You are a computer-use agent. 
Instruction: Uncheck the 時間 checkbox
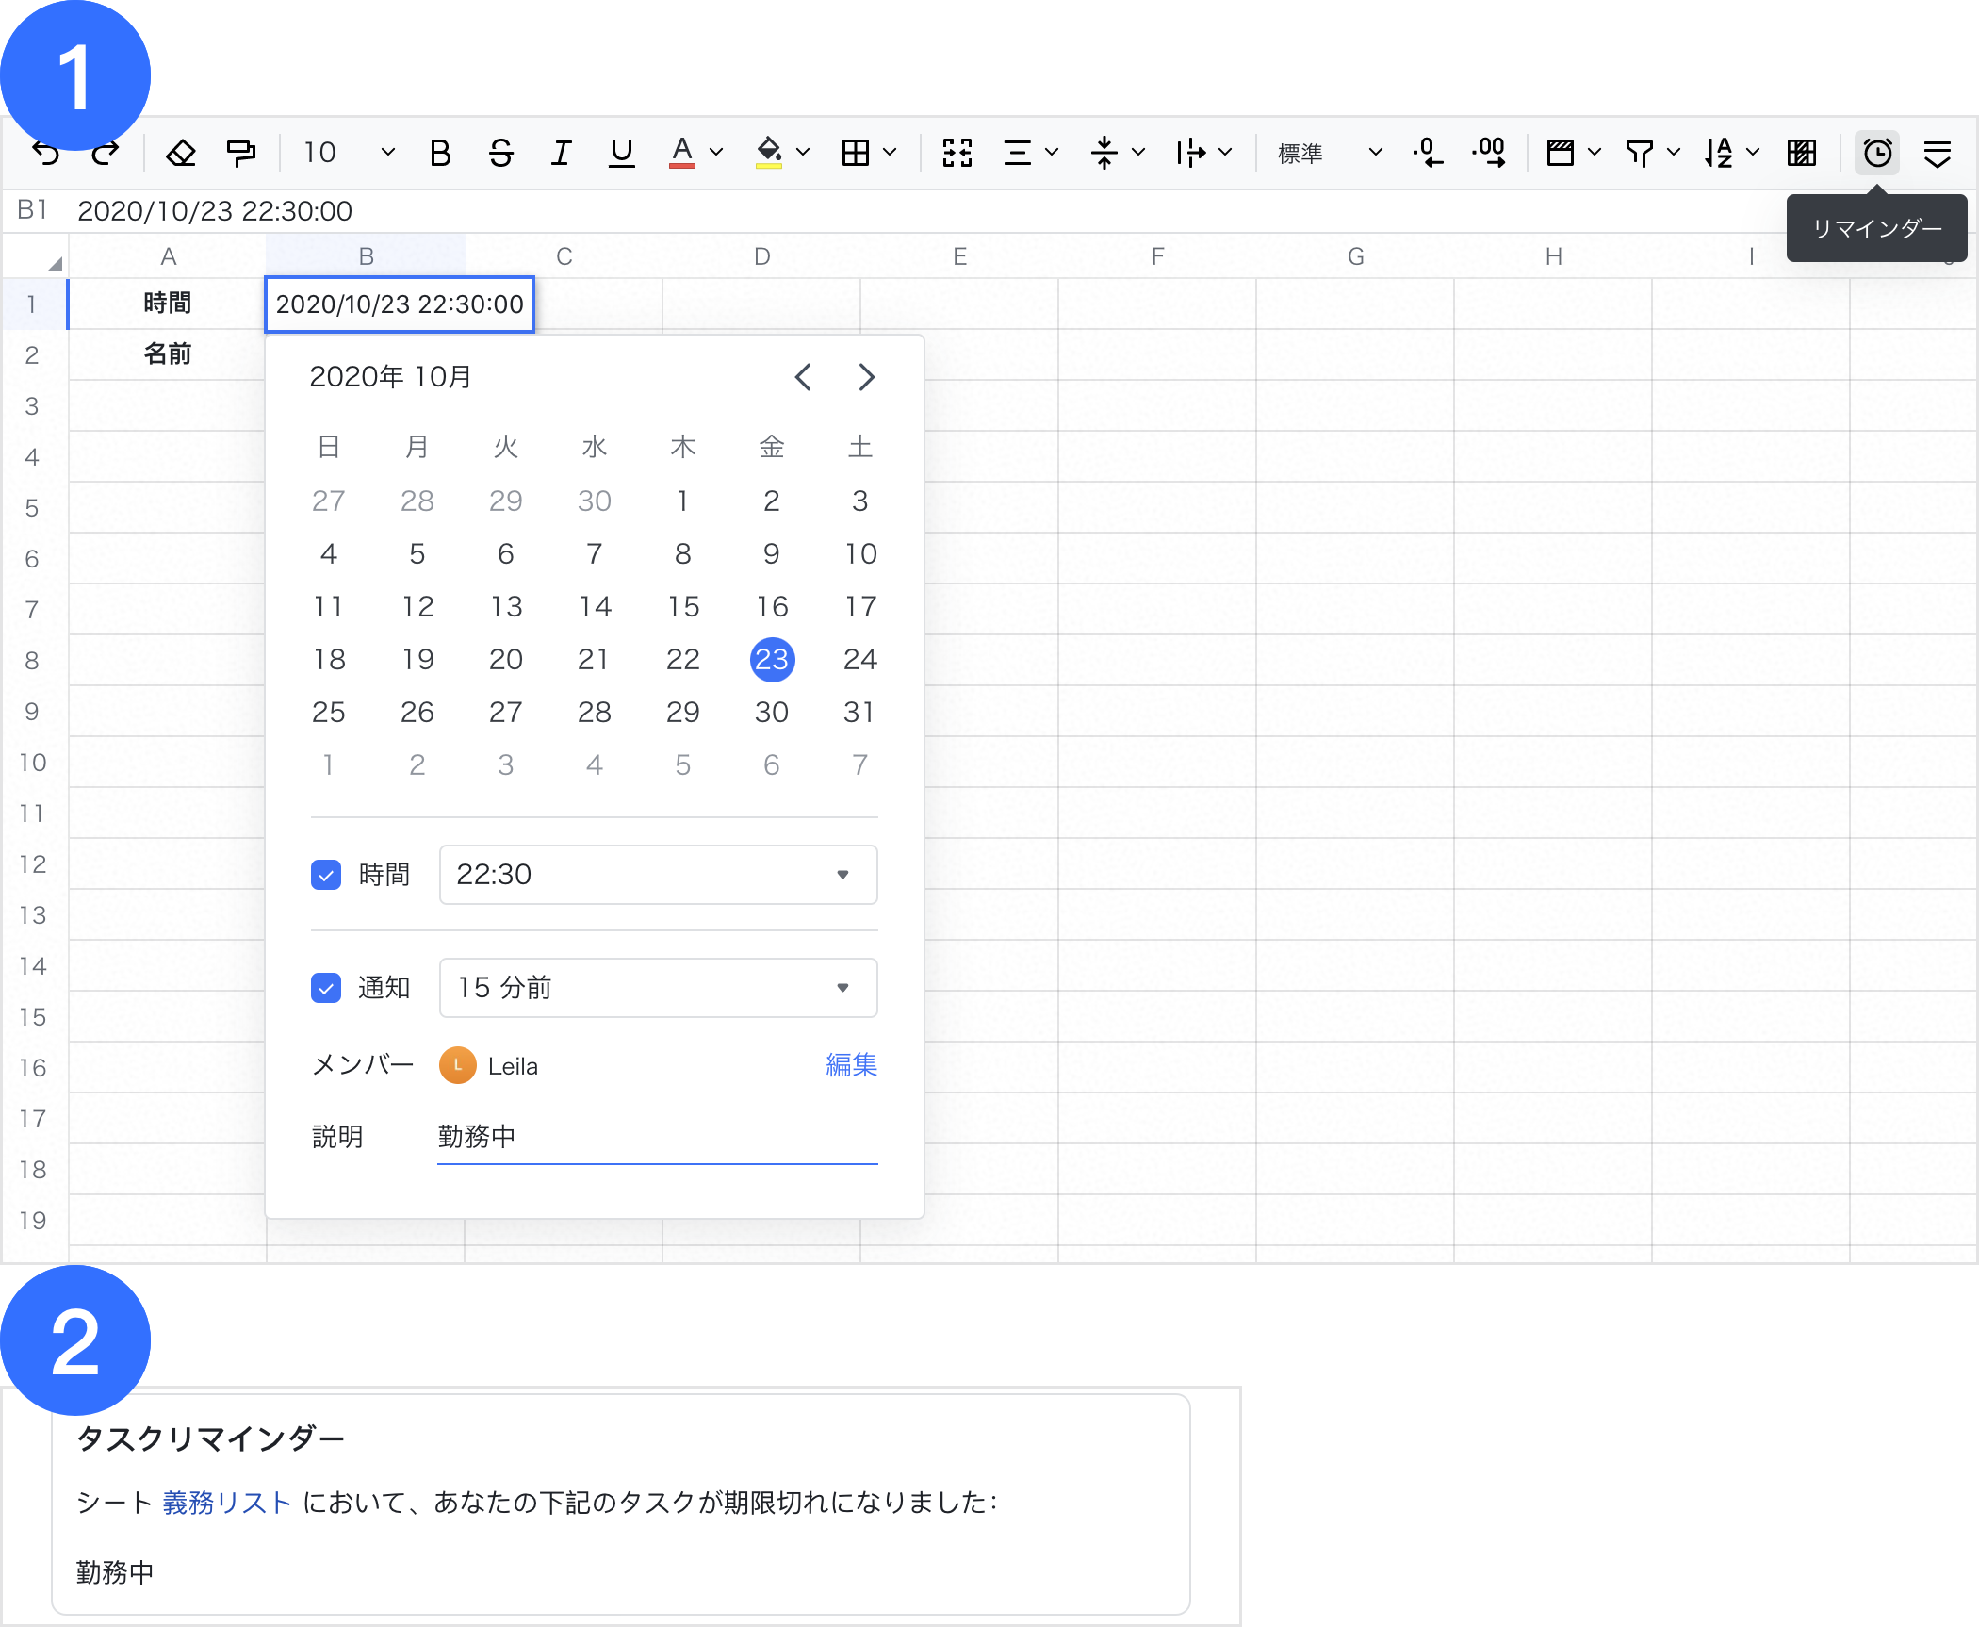pos(326,875)
